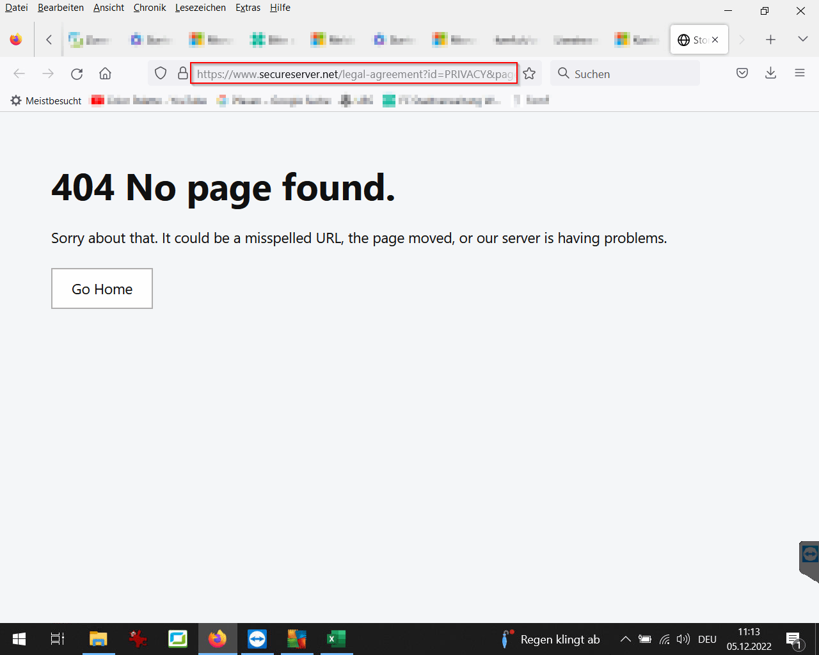Open the Ansicht menu

click(x=109, y=8)
